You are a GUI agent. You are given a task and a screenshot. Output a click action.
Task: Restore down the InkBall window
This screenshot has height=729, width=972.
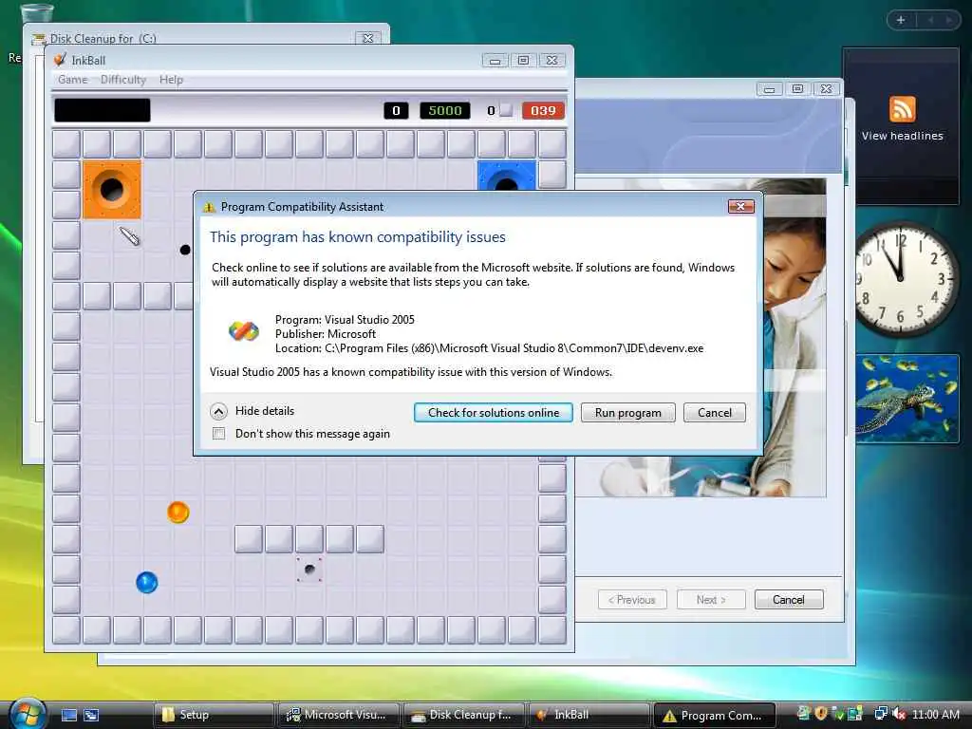(524, 60)
